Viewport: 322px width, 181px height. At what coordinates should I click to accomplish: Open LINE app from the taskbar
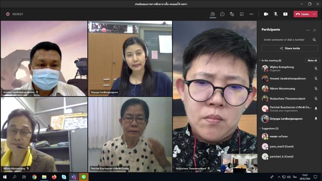point(84,177)
